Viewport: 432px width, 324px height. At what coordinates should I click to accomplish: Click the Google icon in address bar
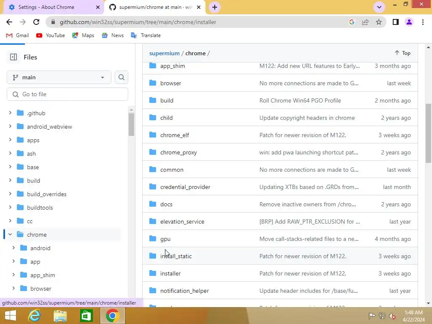point(351,22)
